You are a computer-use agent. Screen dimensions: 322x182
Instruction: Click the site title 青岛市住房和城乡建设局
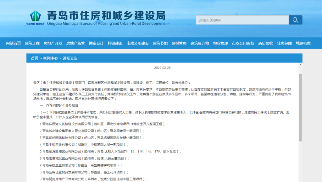pyautogui.click(x=106, y=16)
